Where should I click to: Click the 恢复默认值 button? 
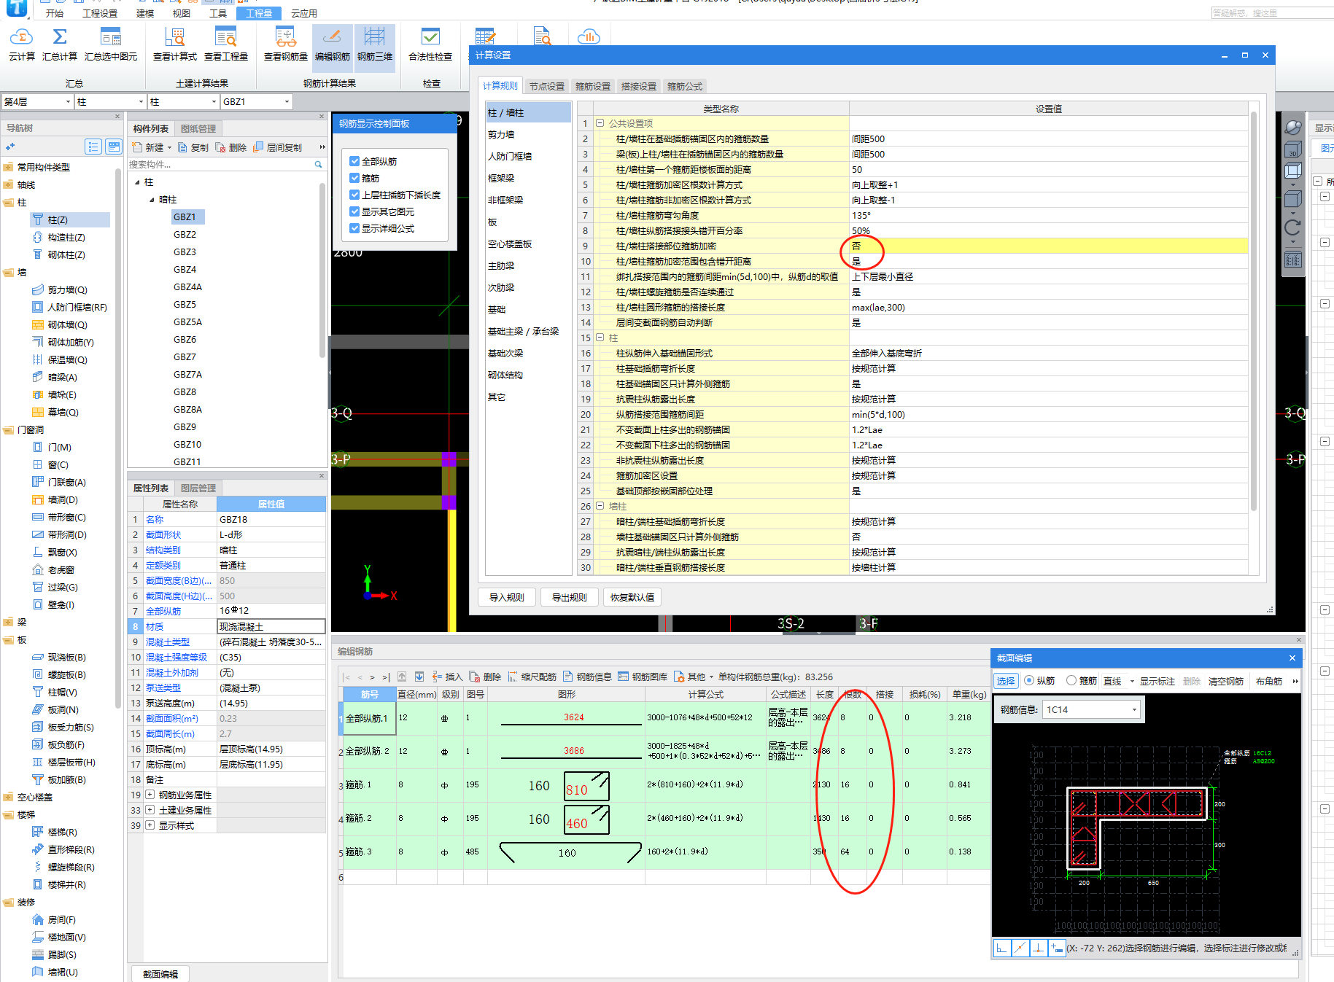[x=632, y=597]
